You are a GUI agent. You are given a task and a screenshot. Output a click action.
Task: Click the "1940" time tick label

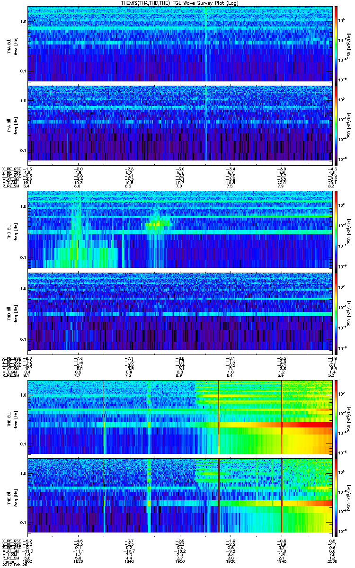pyautogui.click(x=281, y=560)
